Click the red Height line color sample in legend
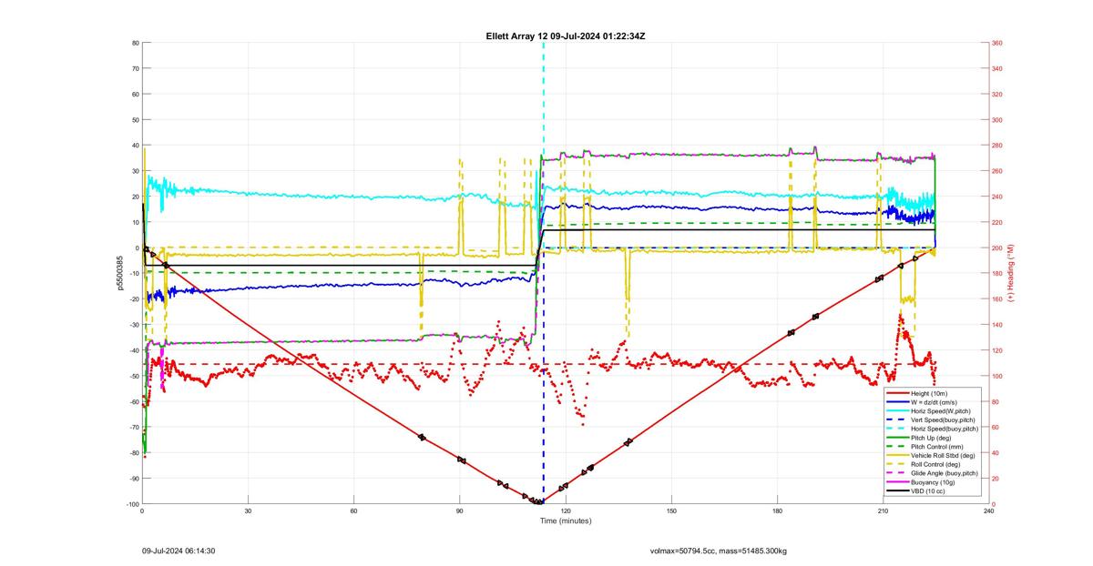1093x566 pixels. tap(898, 393)
